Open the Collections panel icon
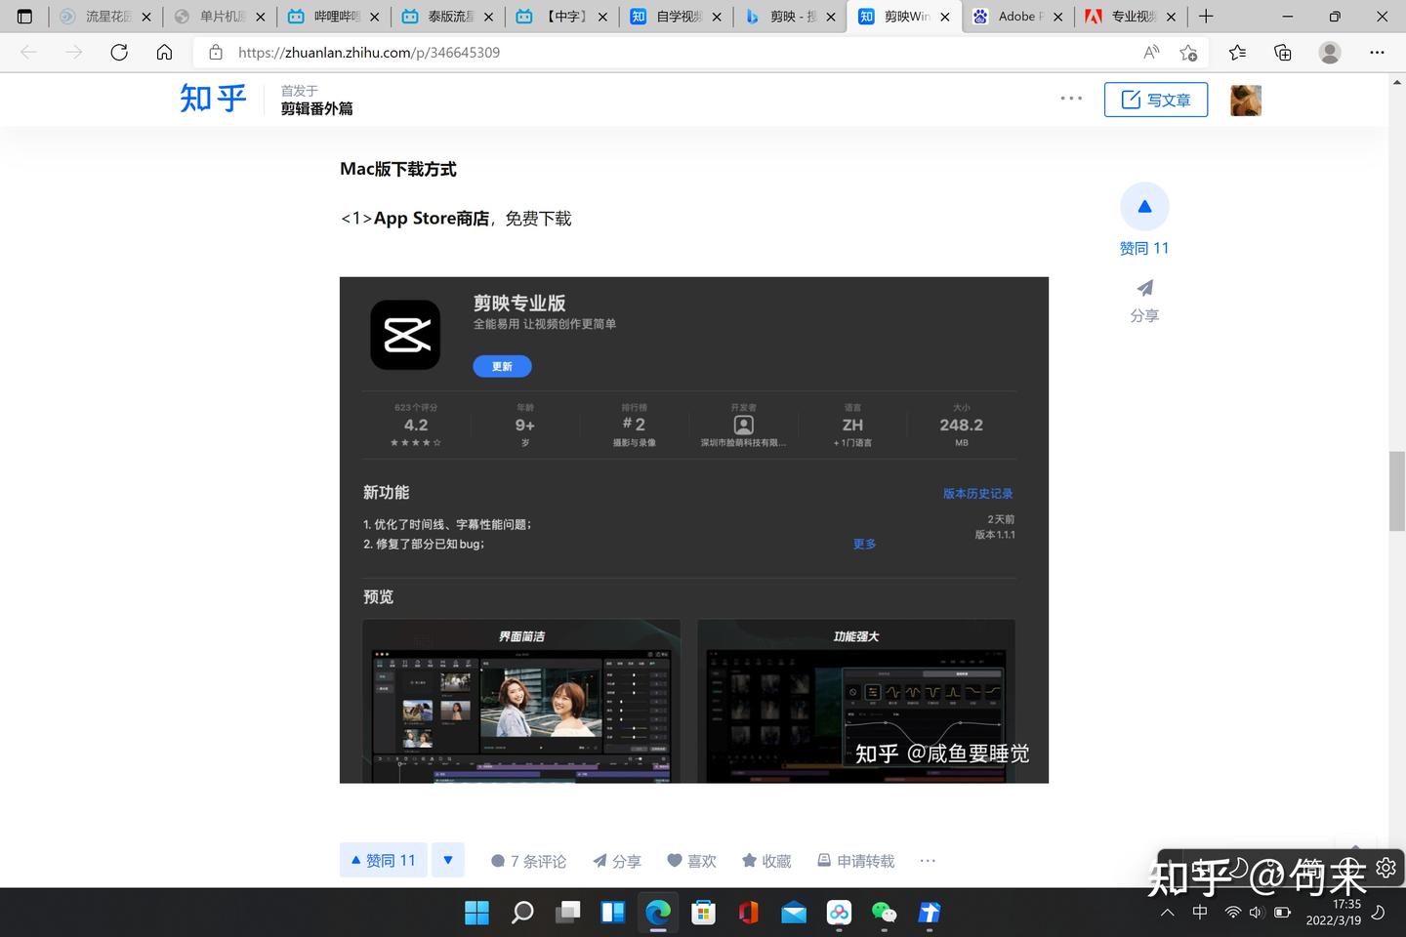This screenshot has height=937, width=1406. tap(1283, 53)
